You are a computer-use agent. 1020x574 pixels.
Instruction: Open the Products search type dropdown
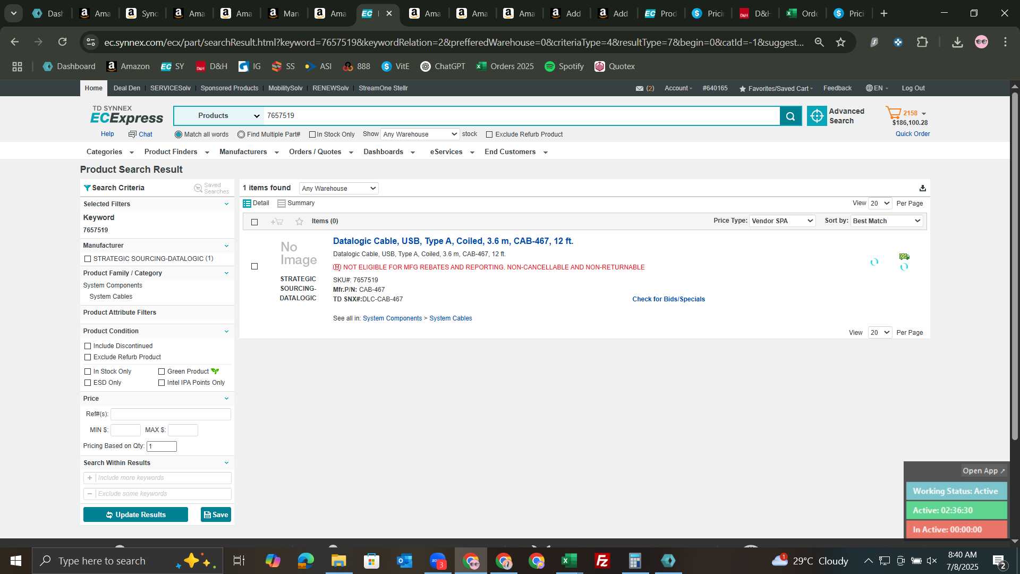(218, 116)
